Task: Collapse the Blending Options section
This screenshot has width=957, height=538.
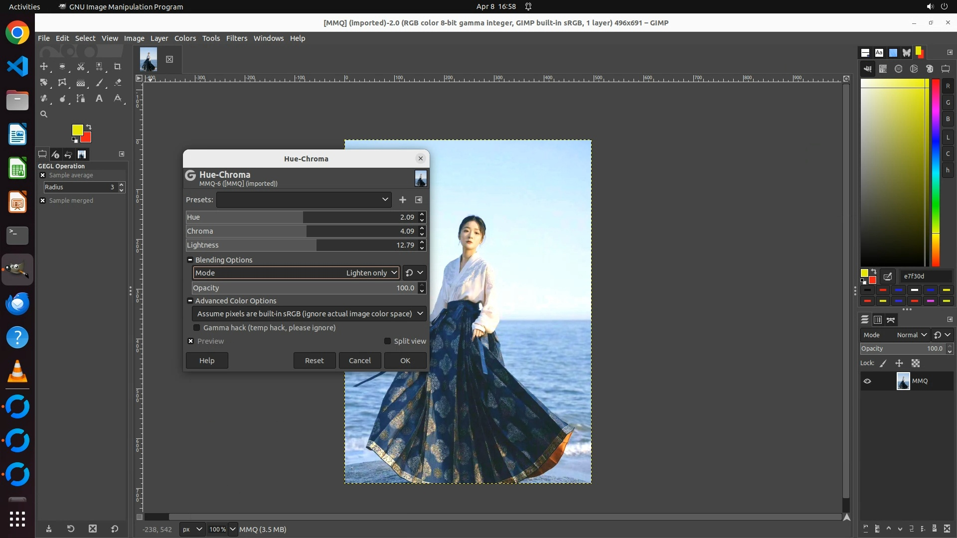Action: click(190, 260)
